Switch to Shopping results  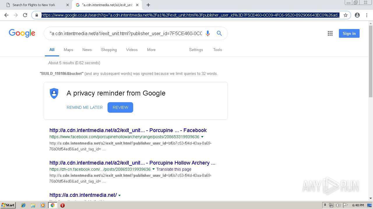pos(109,50)
